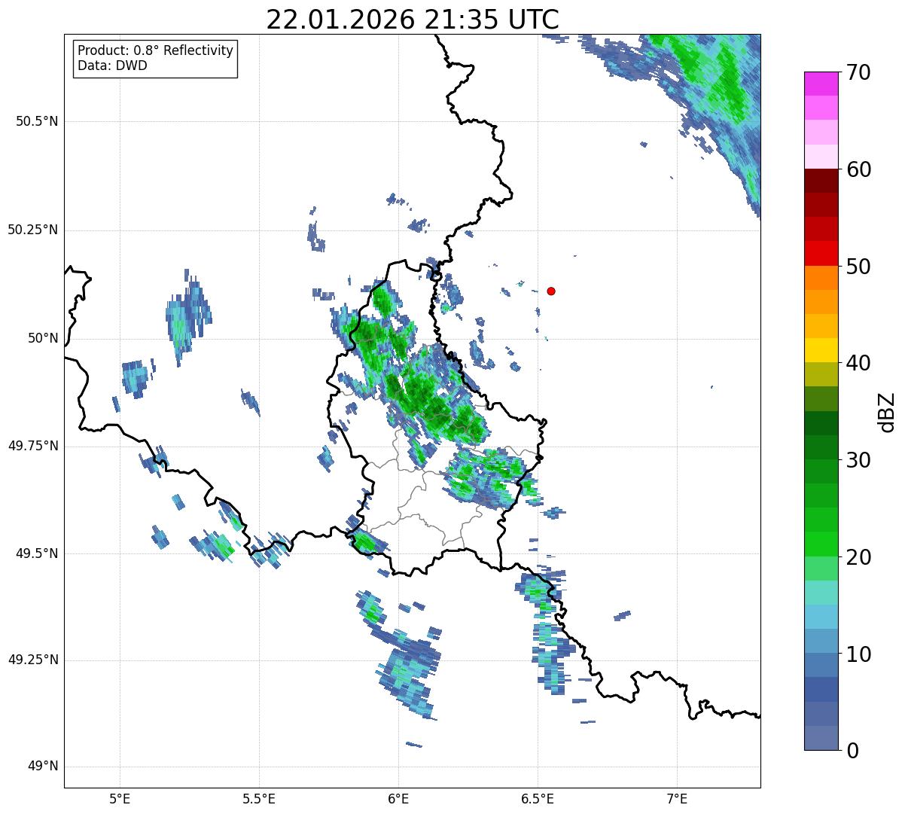The image size is (905, 814).
Task: Click the colorbar value 40
Action: click(858, 363)
